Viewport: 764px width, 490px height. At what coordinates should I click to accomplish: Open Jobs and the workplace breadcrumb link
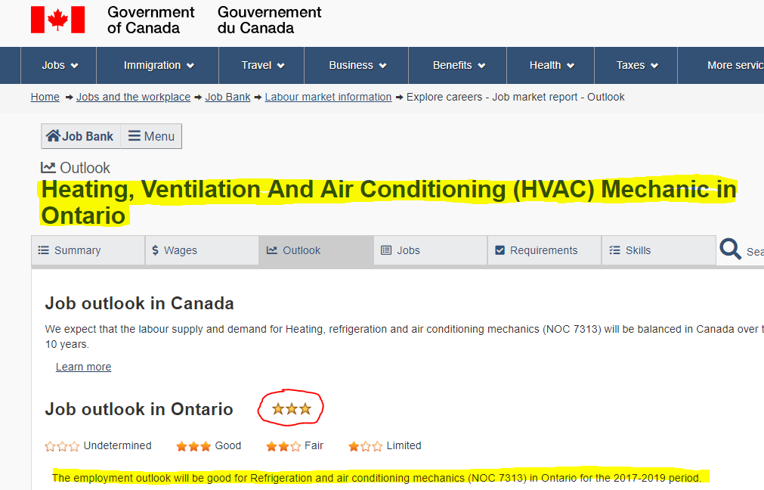click(133, 97)
